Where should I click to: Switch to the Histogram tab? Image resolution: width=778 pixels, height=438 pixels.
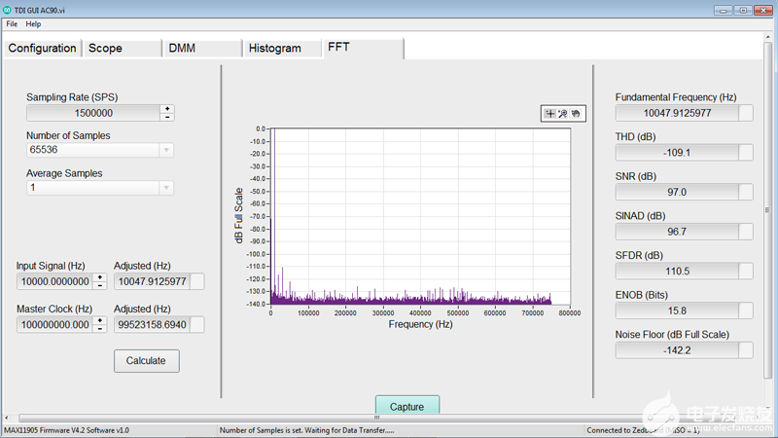pos(282,48)
